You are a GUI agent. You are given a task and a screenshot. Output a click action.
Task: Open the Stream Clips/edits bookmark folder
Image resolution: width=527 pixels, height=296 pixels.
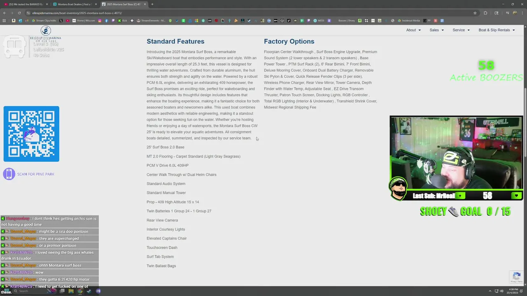pyautogui.click(x=44, y=21)
